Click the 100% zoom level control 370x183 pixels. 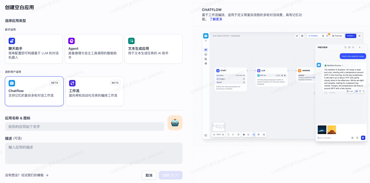click(x=218, y=135)
